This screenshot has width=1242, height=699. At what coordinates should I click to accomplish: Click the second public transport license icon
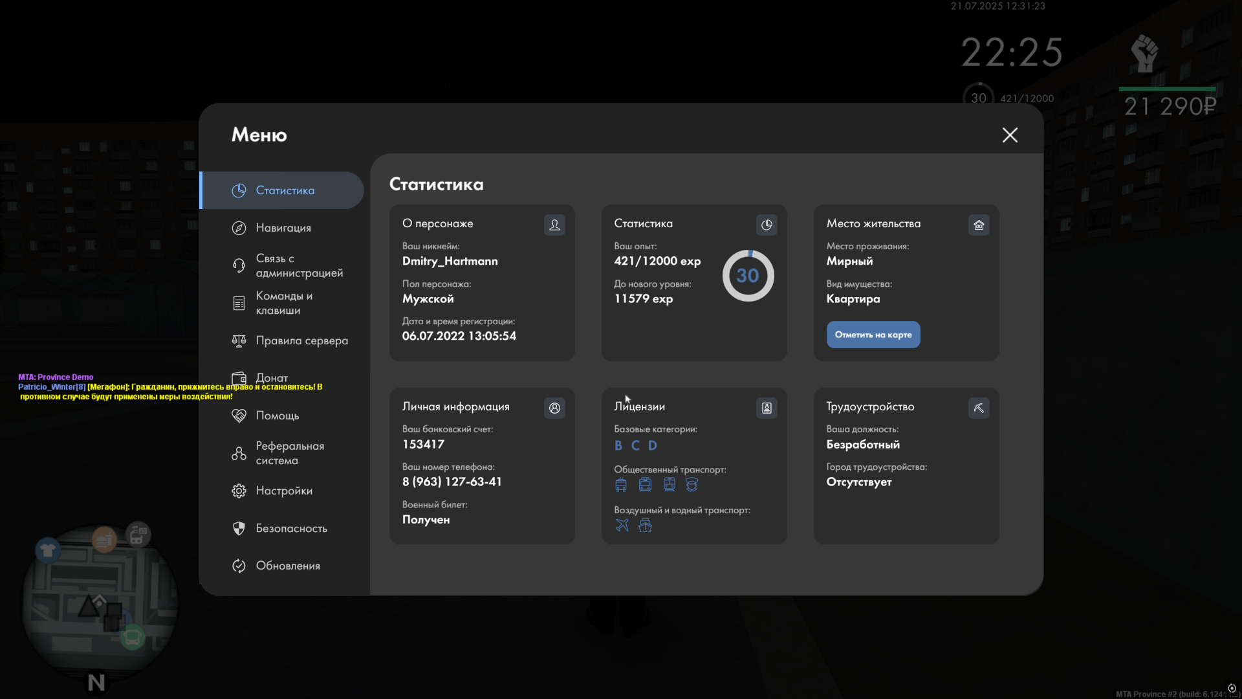point(645,485)
